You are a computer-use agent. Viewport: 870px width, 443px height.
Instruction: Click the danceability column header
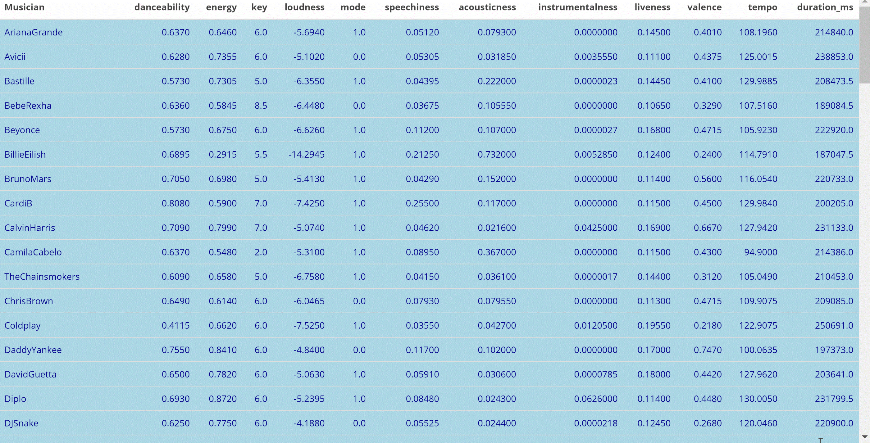(x=162, y=7)
